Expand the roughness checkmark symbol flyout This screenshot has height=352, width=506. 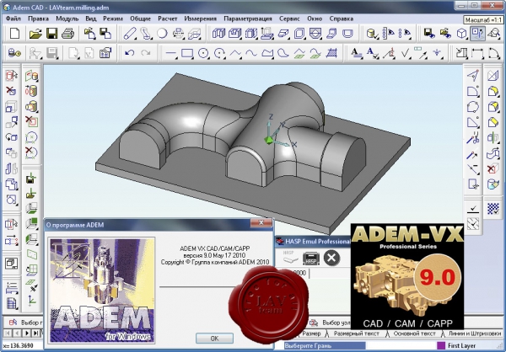coord(410,58)
